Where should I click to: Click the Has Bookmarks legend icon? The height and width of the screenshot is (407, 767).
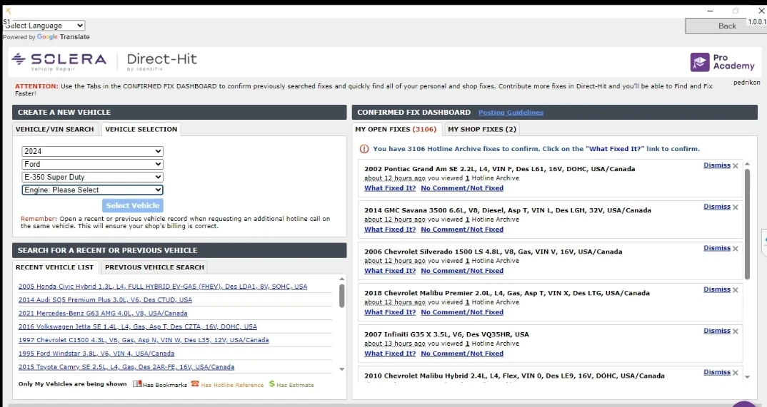tap(137, 384)
